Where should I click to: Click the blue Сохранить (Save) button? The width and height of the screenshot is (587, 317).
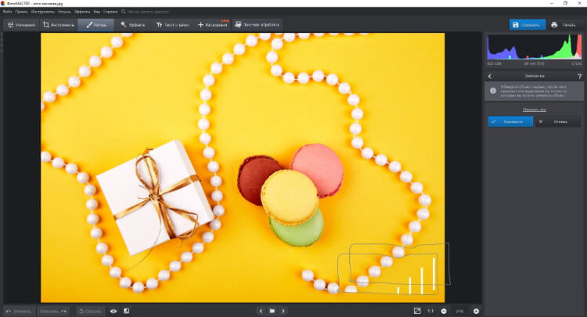527,25
